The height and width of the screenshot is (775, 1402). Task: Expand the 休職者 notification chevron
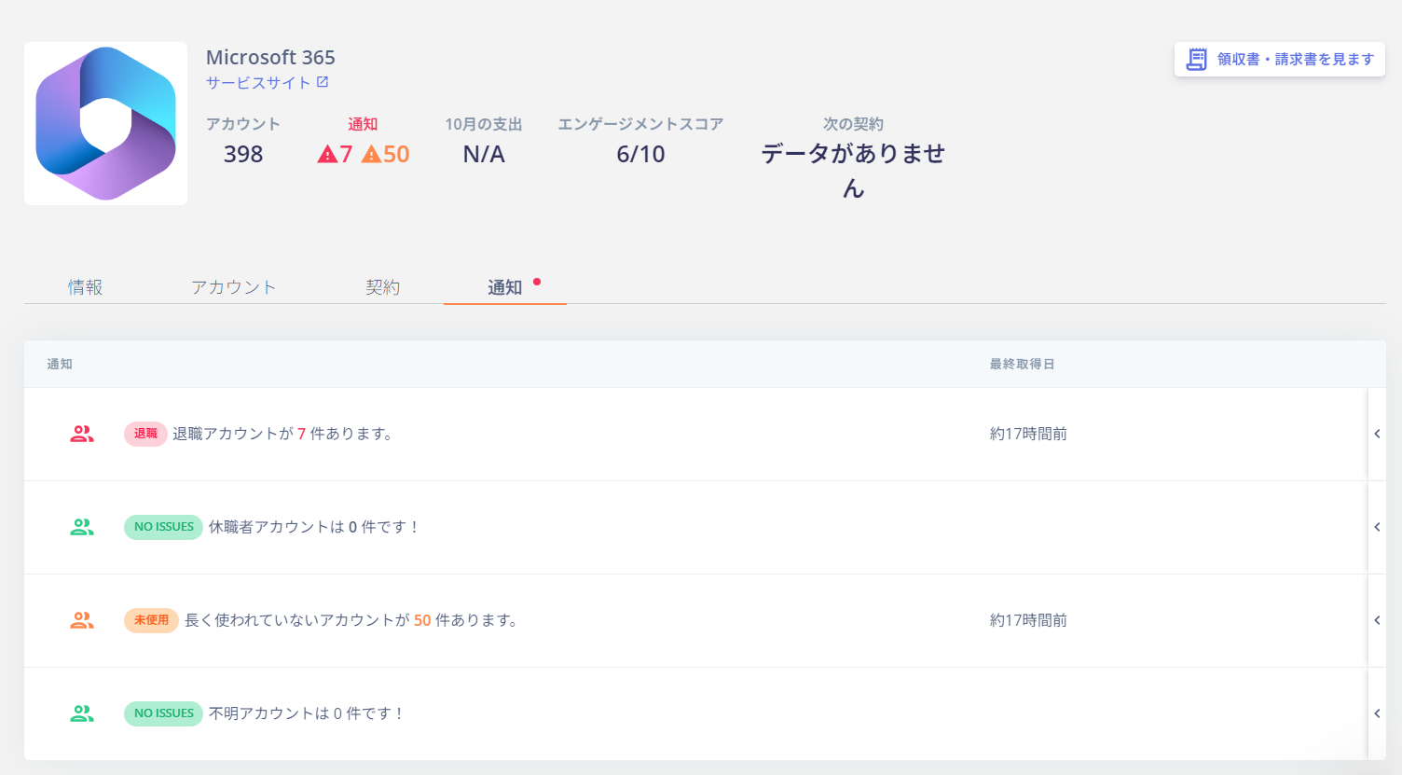click(1378, 527)
